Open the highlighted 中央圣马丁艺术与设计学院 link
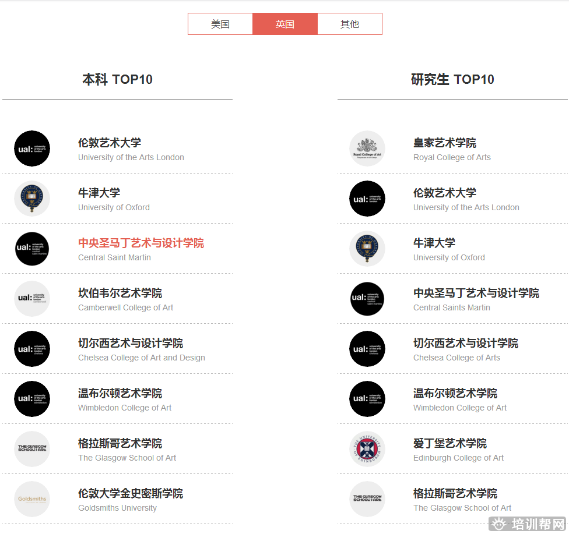 [x=141, y=243]
